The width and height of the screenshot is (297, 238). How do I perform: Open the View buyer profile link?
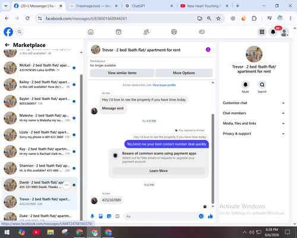point(164,85)
